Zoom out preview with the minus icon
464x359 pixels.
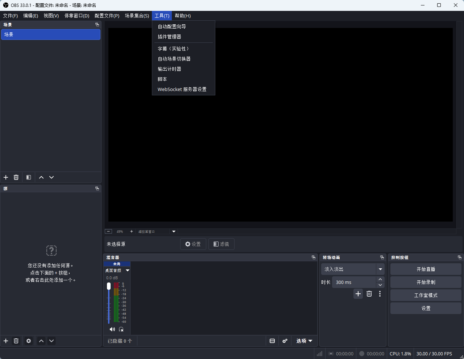pos(108,231)
